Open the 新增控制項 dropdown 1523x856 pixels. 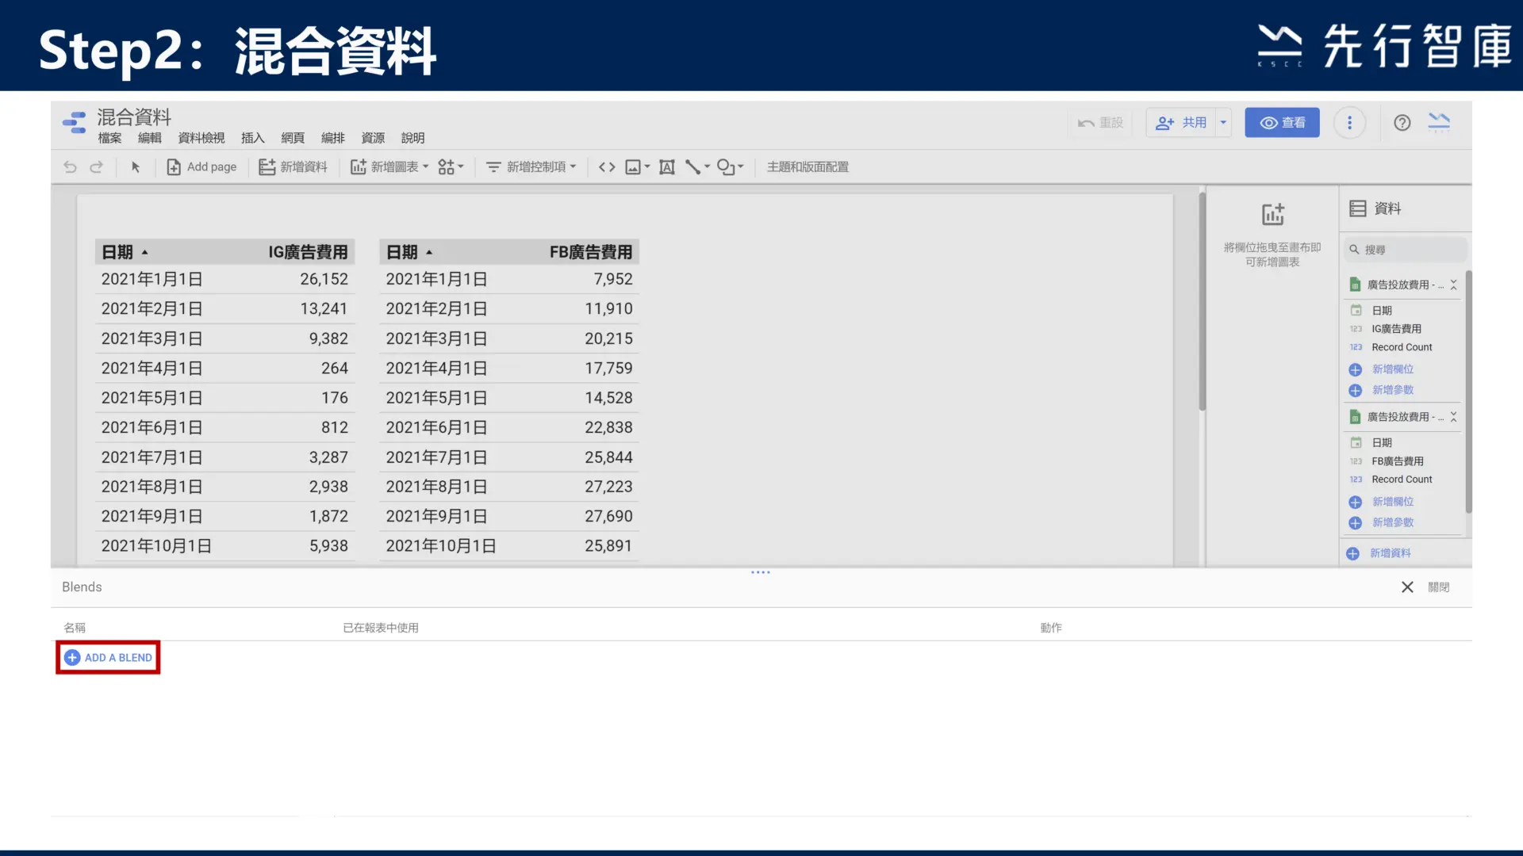tap(531, 166)
